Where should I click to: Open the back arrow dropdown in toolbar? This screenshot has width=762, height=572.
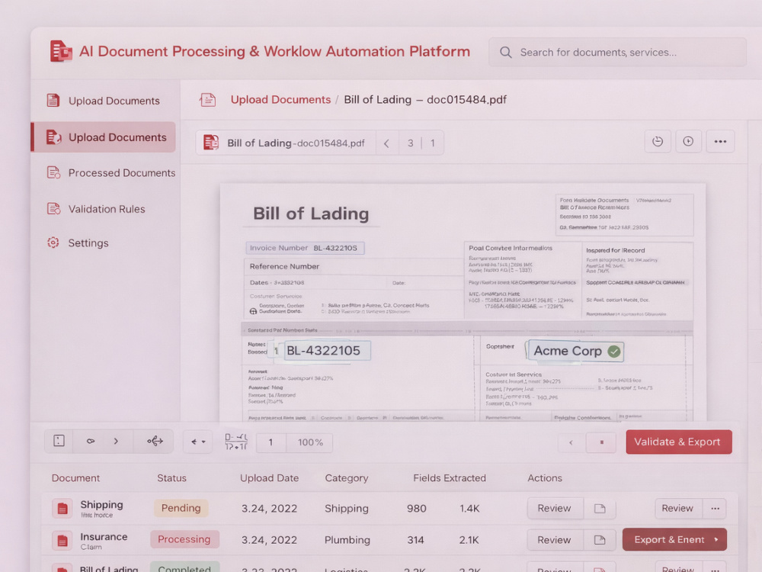198,442
